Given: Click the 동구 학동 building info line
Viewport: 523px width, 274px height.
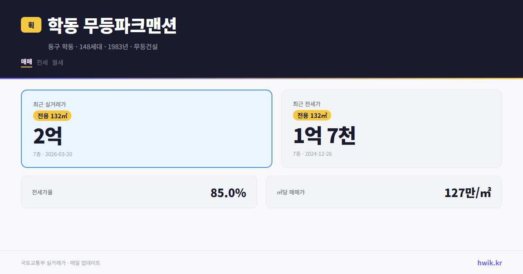Looking at the screenshot, I should click(102, 47).
